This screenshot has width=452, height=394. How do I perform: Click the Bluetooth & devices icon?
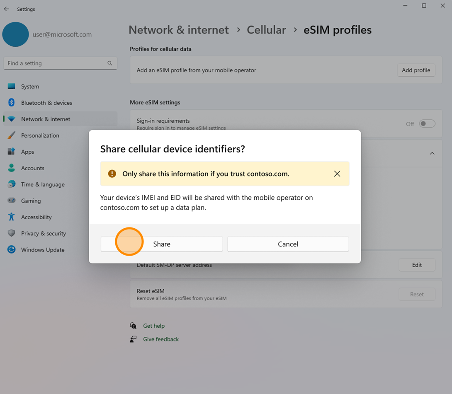[12, 103]
